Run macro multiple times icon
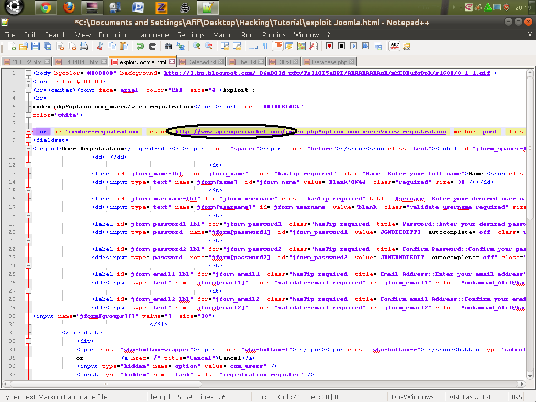Viewport: 536px width, 402px height. pos(365,46)
